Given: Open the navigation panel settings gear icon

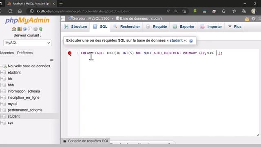Looking at the screenshot, I should click(x=35, y=29).
